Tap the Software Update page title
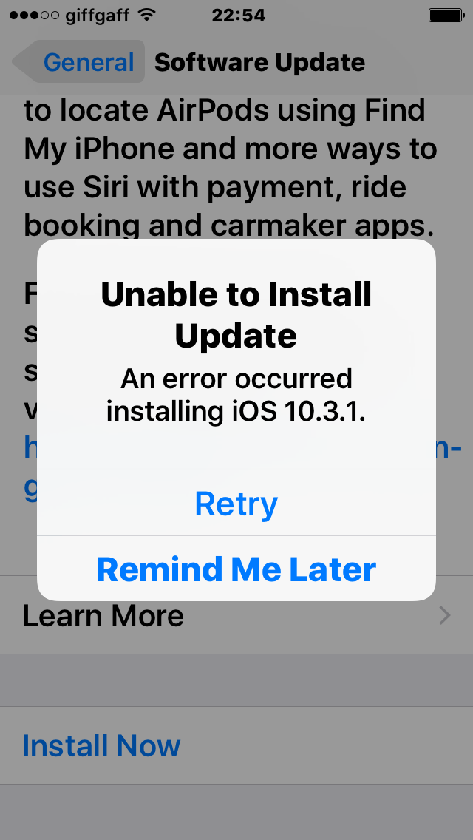This screenshot has height=840, width=473. [260, 63]
